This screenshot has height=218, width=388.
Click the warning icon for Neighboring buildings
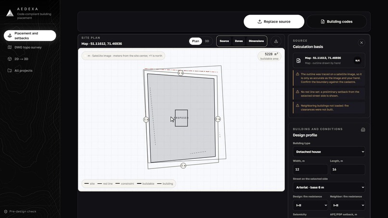point(297,105)
